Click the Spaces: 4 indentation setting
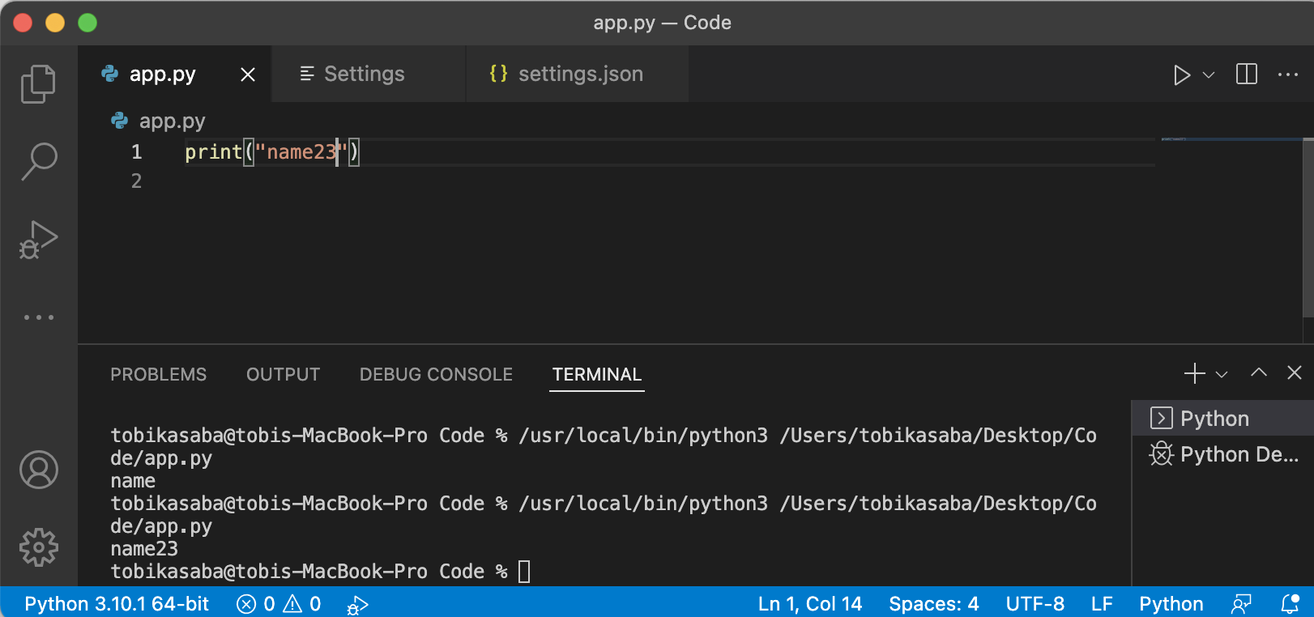Viewport: 1314px width, 617px height. (x=933, y=604)
